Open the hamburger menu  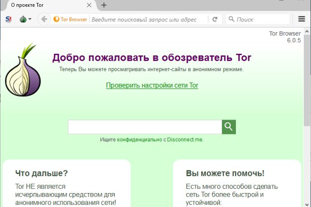302,19
